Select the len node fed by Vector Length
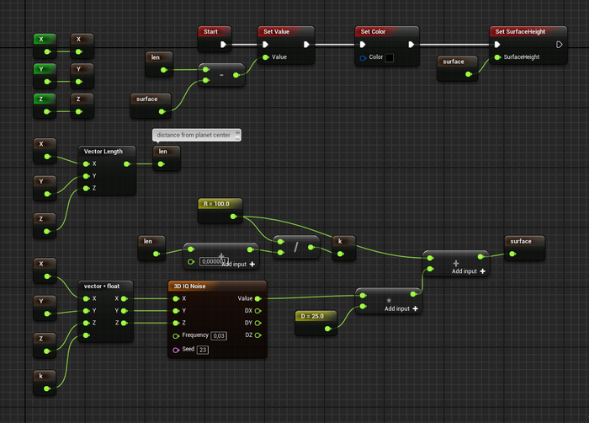The height and width of the screenshot is (423, 589). [x=167, y=158]
